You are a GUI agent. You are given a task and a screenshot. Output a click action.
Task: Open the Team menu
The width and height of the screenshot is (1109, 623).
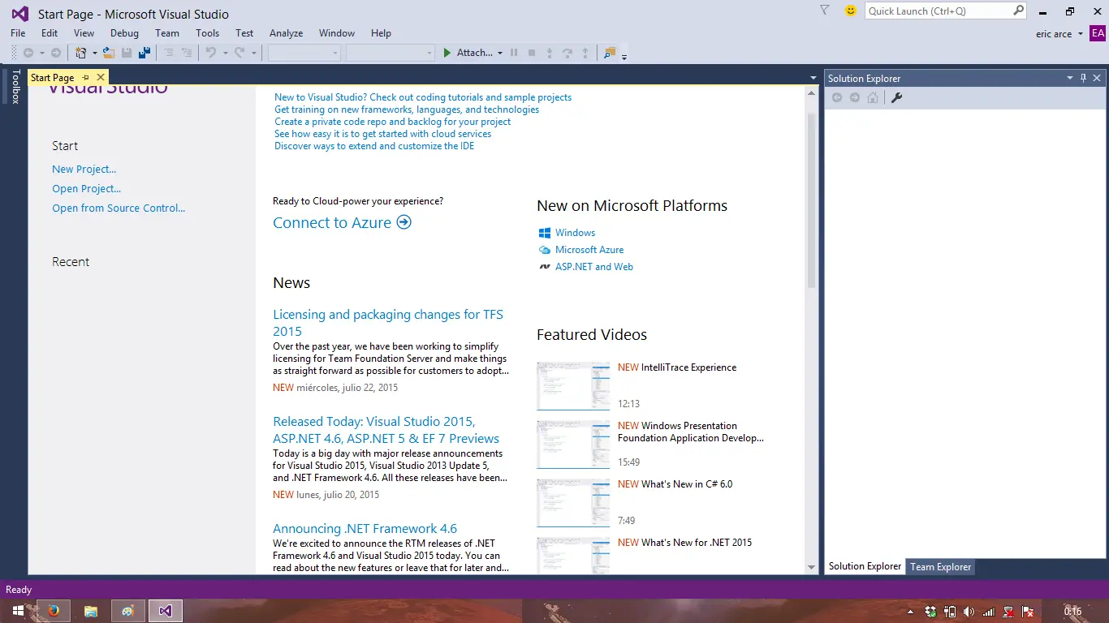click(x=167, y=33)
